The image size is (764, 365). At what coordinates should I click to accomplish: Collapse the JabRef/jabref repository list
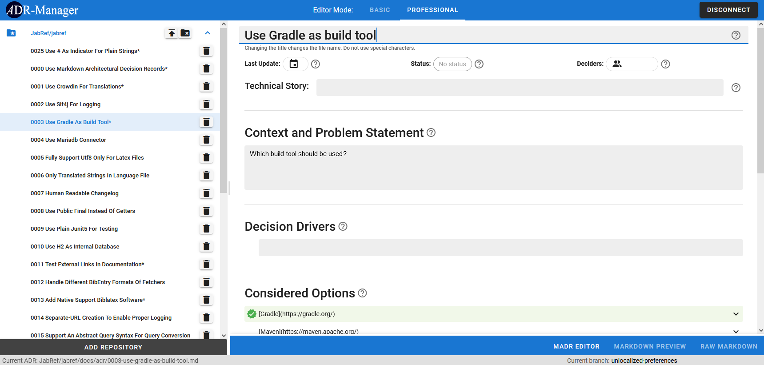(x=208, y=33)
